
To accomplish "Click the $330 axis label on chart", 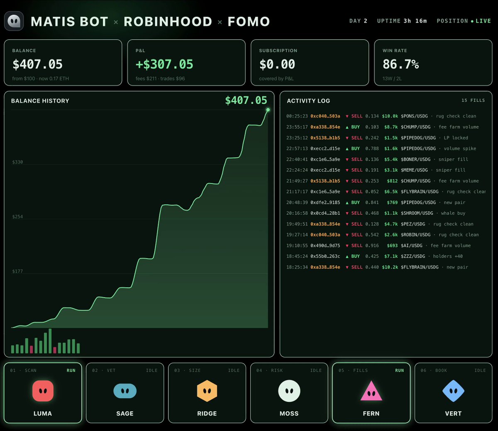I will pos(17,162).
